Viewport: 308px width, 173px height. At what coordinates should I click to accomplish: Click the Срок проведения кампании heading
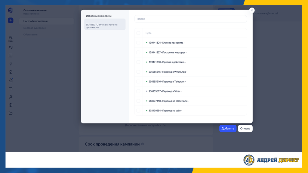pos(112,144)
